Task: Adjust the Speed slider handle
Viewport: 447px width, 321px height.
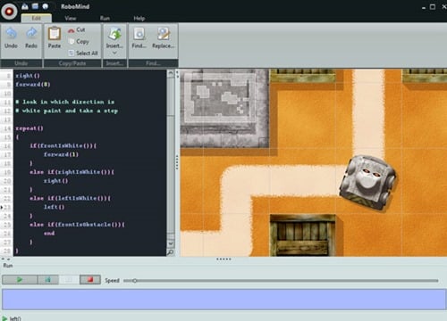Action: [135, 281]
